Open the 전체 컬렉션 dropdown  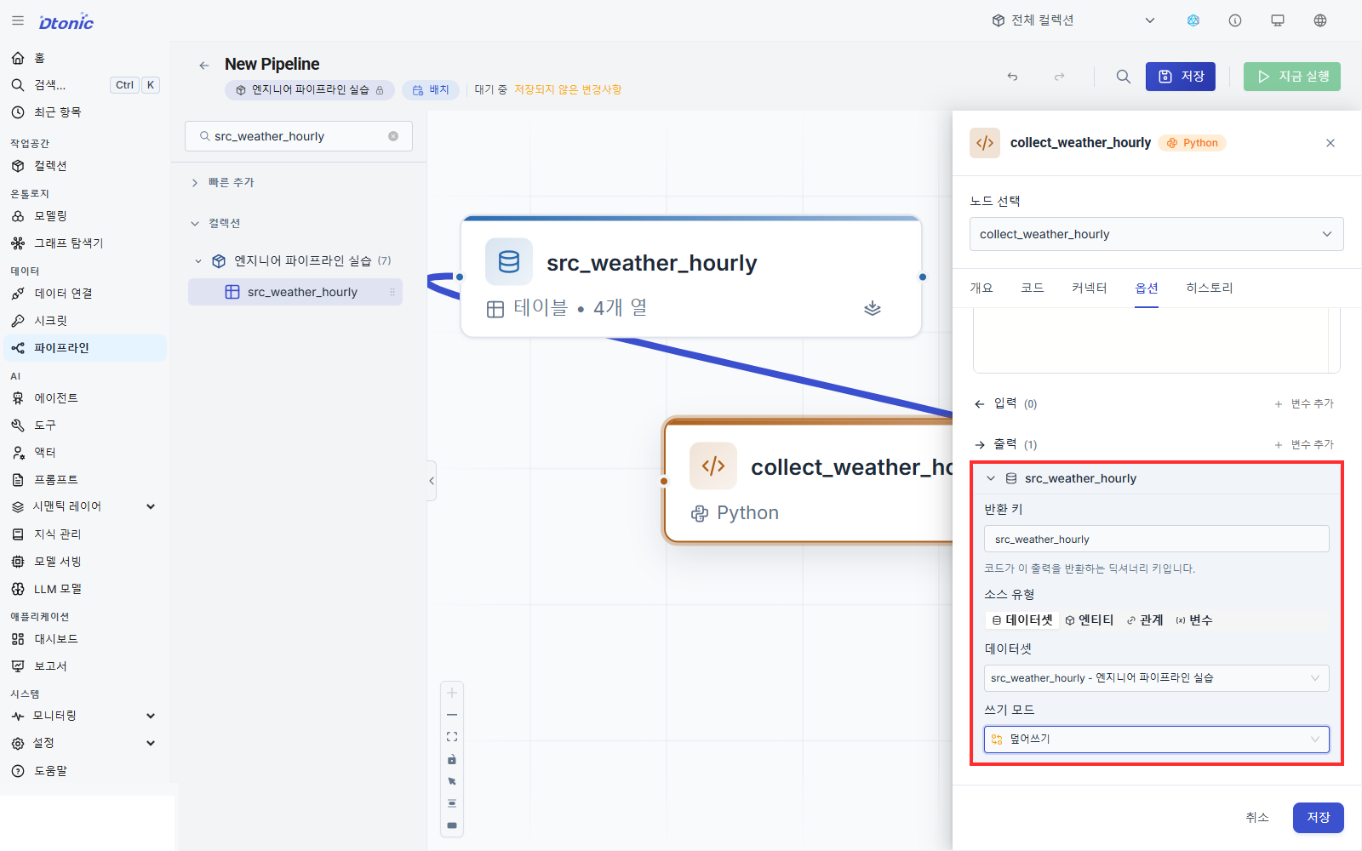coord(1073,20)
